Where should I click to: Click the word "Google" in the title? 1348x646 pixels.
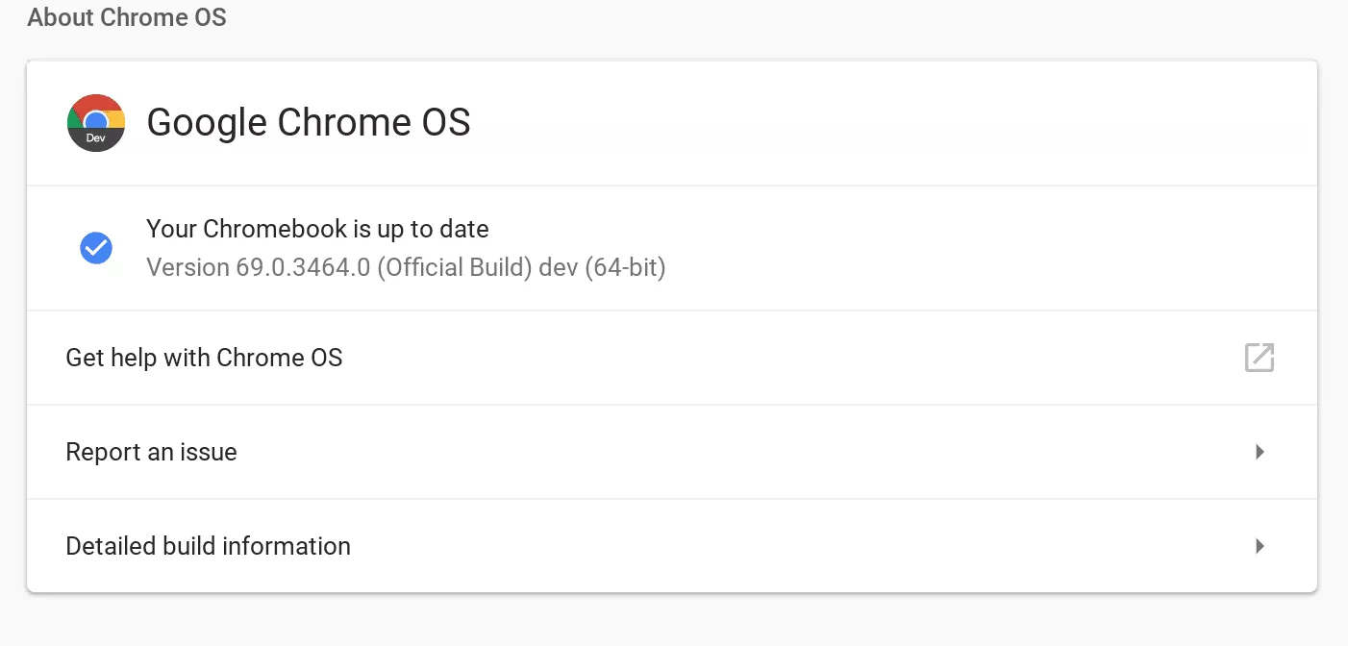point(206,122)
